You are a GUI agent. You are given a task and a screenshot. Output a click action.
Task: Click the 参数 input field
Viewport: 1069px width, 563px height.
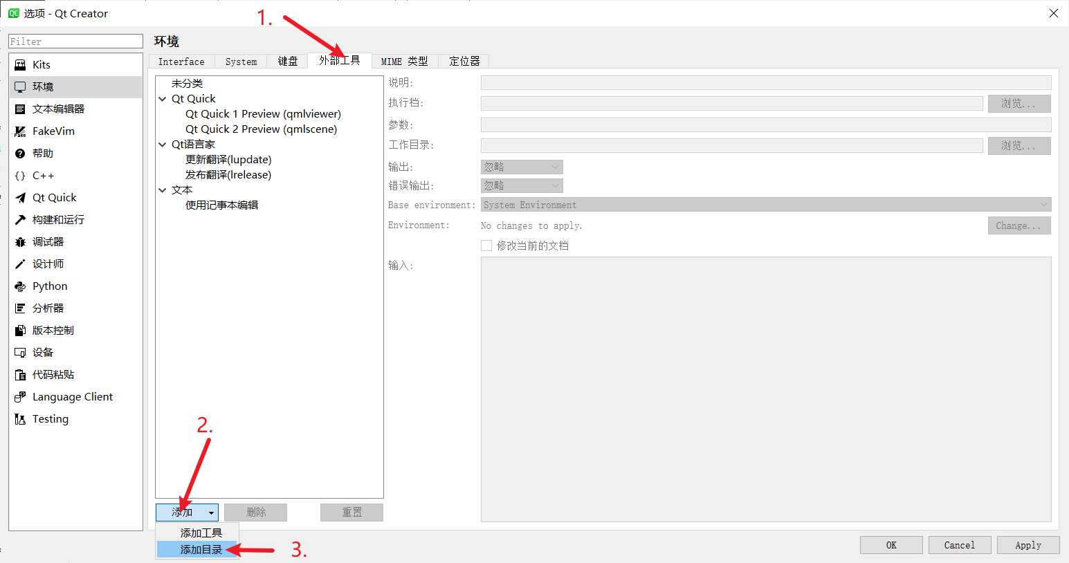(766, 124)
